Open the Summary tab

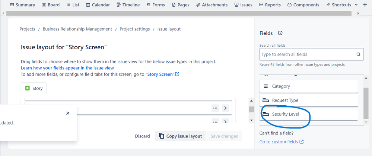(22, 5)
